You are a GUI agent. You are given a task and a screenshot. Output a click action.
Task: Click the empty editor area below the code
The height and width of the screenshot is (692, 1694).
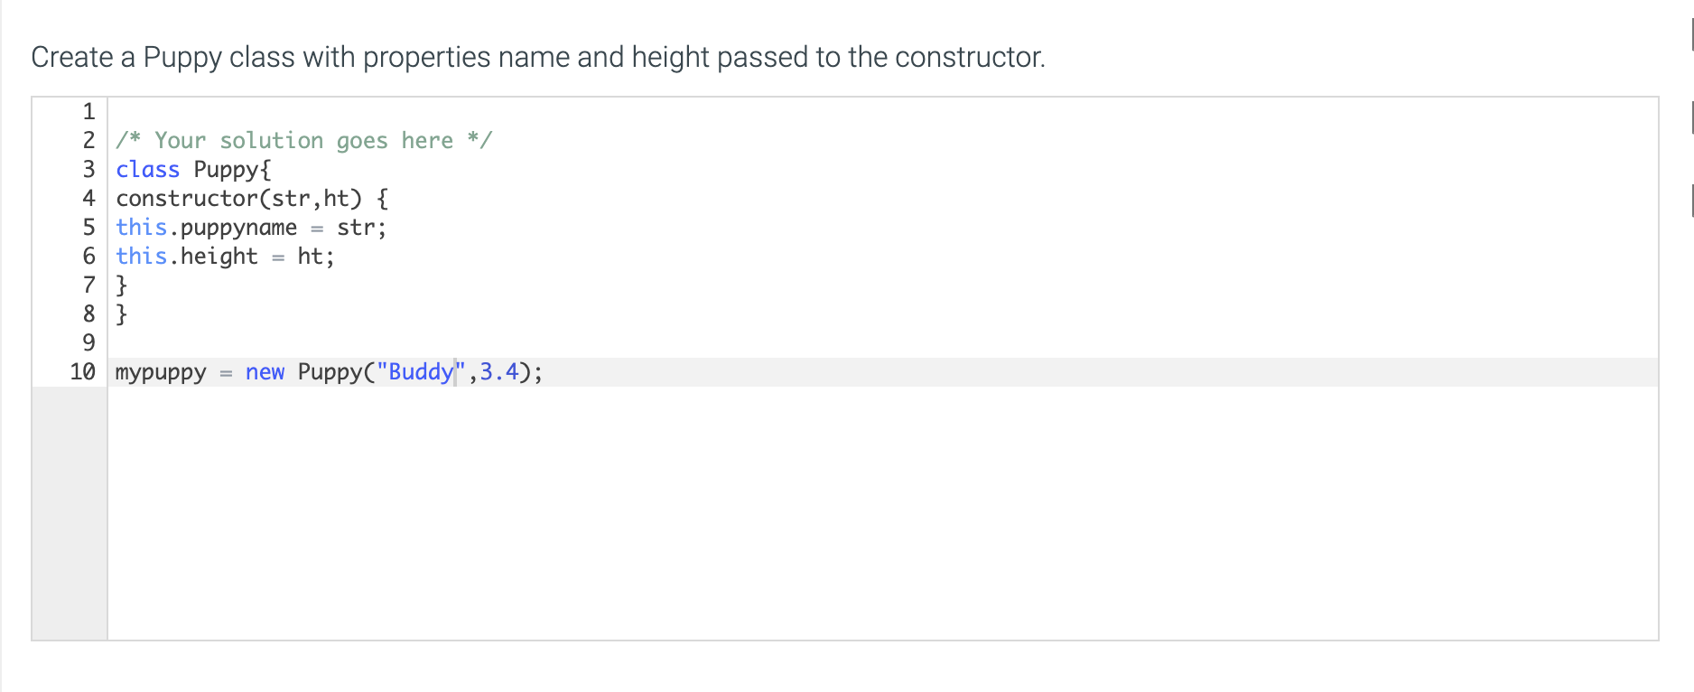coord(882,513)
